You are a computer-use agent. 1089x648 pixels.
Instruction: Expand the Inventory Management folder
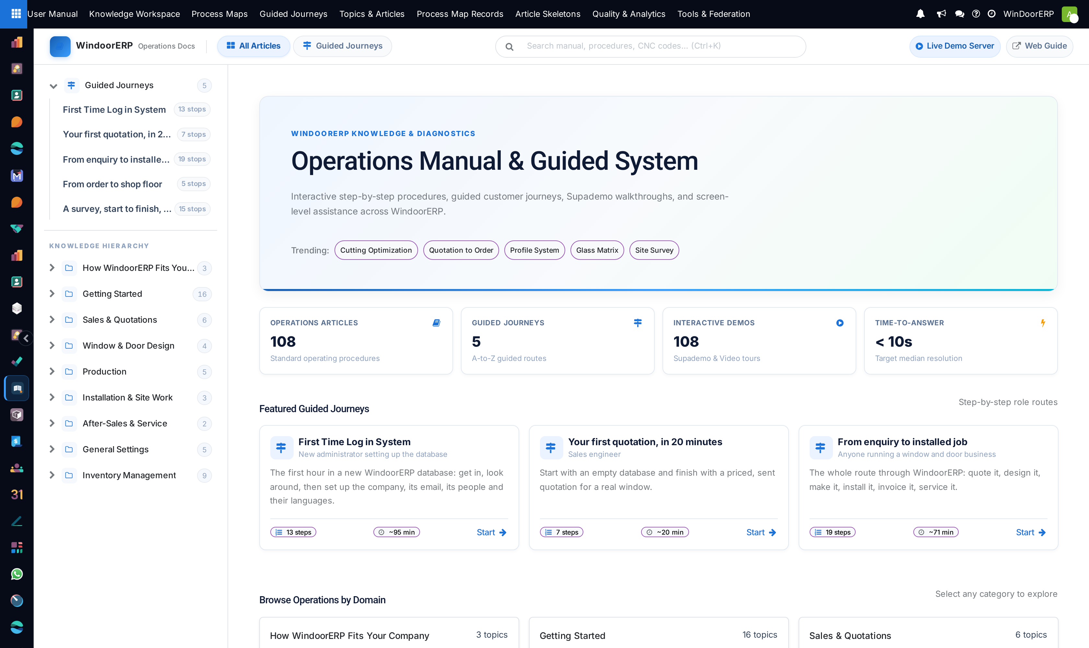(52, 475)
